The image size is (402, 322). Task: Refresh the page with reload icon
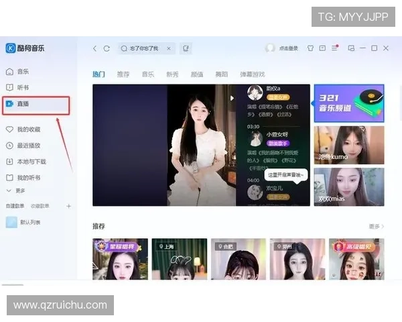(x=107, y=48)
